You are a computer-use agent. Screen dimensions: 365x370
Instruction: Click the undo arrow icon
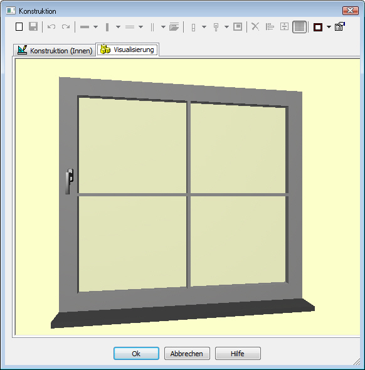pos(51,27)
